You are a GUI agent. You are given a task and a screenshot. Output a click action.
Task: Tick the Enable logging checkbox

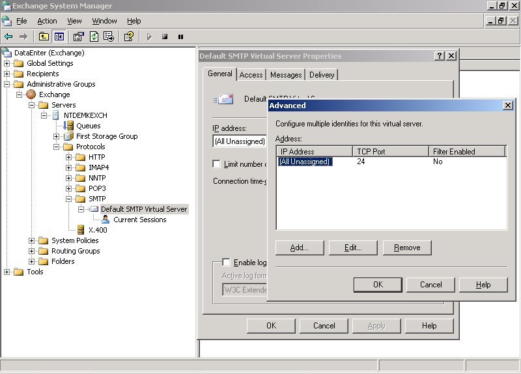tap(226, 262)
